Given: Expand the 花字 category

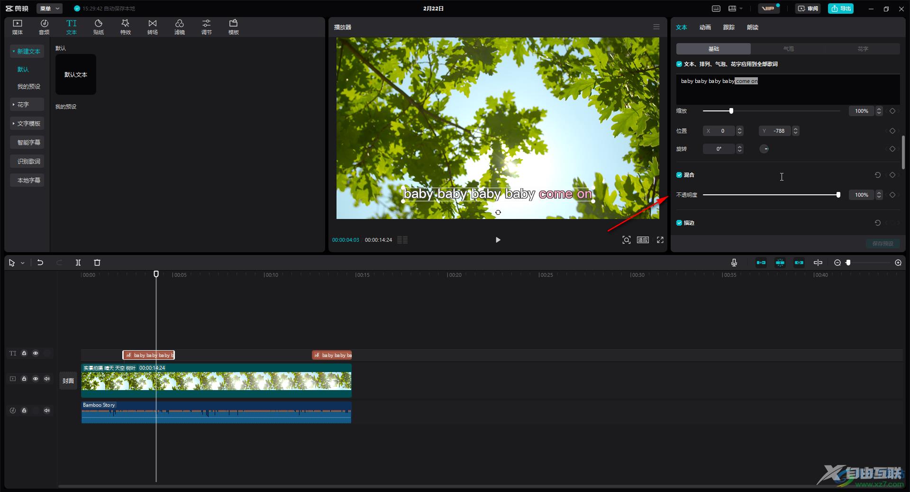Looking at the screenshot, I should pyautogui.click(x=27, y=104).
